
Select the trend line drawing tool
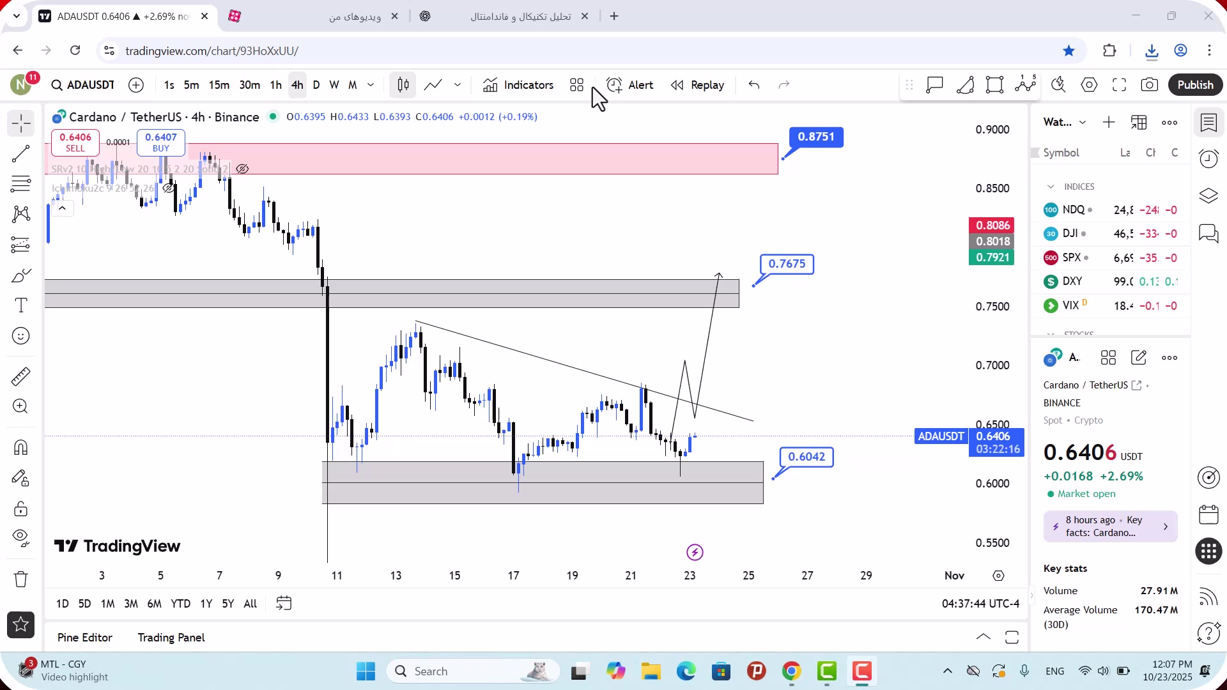(21, 154)
